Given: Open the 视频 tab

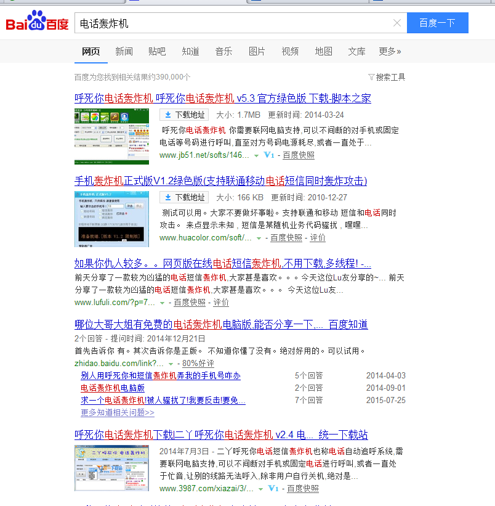Looking at the screenshot, I should coord(290,51).
